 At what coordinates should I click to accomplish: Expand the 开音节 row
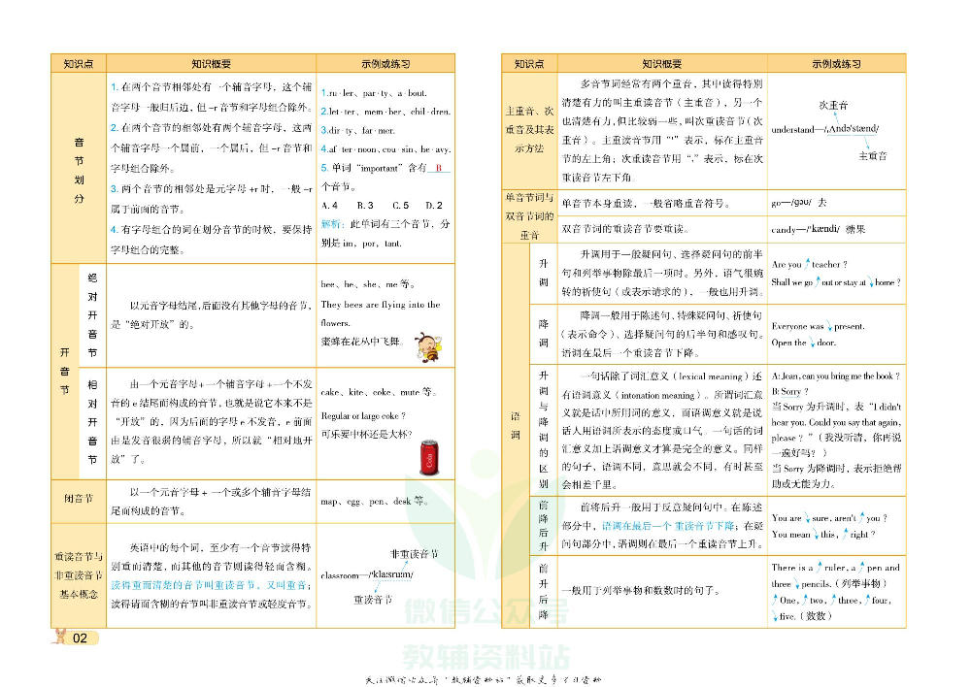pyautogui.click(x=62, y=380)
